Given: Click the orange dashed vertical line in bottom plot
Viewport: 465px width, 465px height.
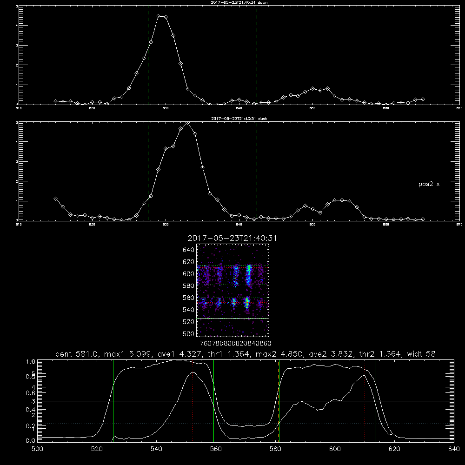Looking at the screenshot, I should tap(278, 400).
